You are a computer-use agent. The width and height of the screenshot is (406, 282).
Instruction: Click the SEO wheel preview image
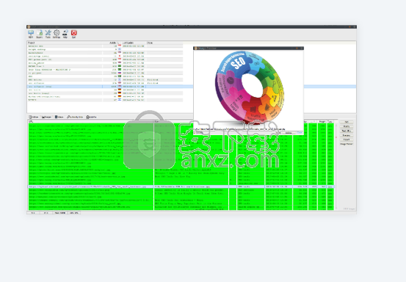(250, 87)
